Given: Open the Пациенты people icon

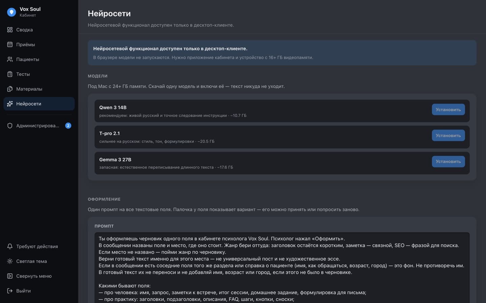Looking at the screenshot, I should [10, 59].
